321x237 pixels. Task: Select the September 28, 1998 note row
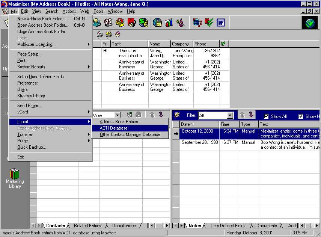pyautogui.click(x=199, y=143)
